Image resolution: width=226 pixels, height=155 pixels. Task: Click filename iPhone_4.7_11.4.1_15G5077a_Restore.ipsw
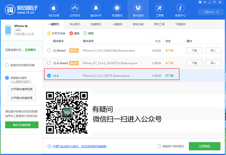click(110, 63)
